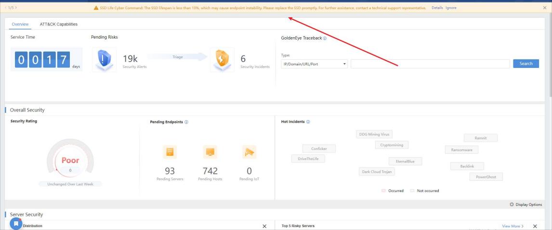Viewport: 552px width, 230px height.
Task: Select the PowerGhost incident tag
Action: (486, 177)
